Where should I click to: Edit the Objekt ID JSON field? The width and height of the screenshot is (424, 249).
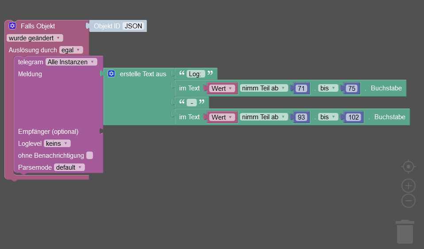(133, 26)
